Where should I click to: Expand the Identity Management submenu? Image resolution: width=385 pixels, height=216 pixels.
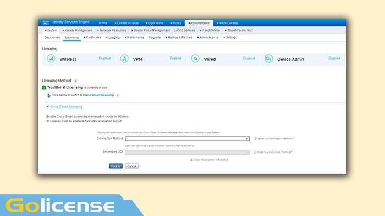(x=78, y=30)
